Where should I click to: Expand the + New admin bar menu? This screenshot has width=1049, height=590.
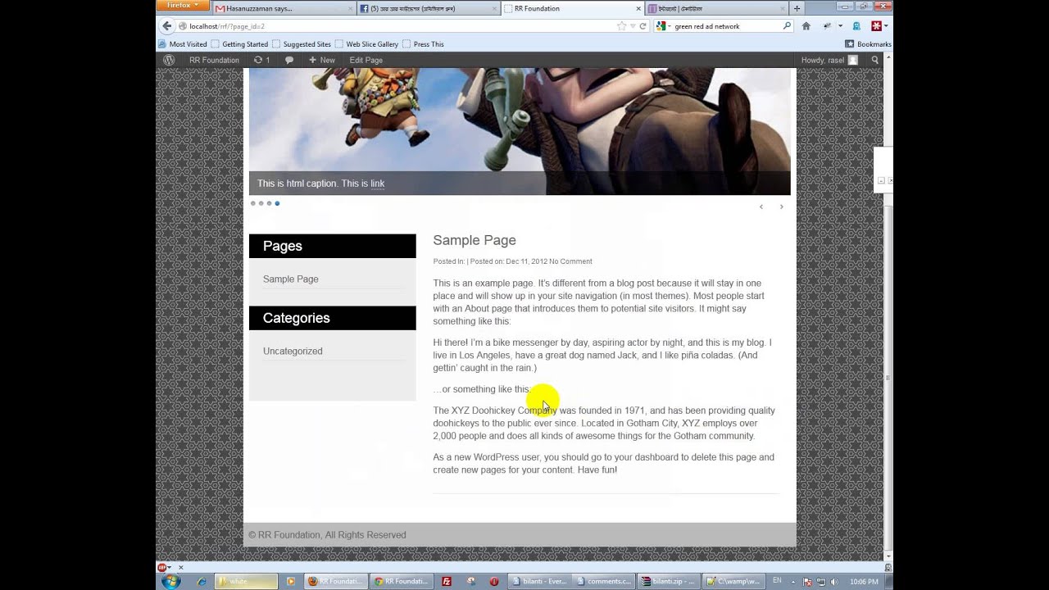click(321, 60)
